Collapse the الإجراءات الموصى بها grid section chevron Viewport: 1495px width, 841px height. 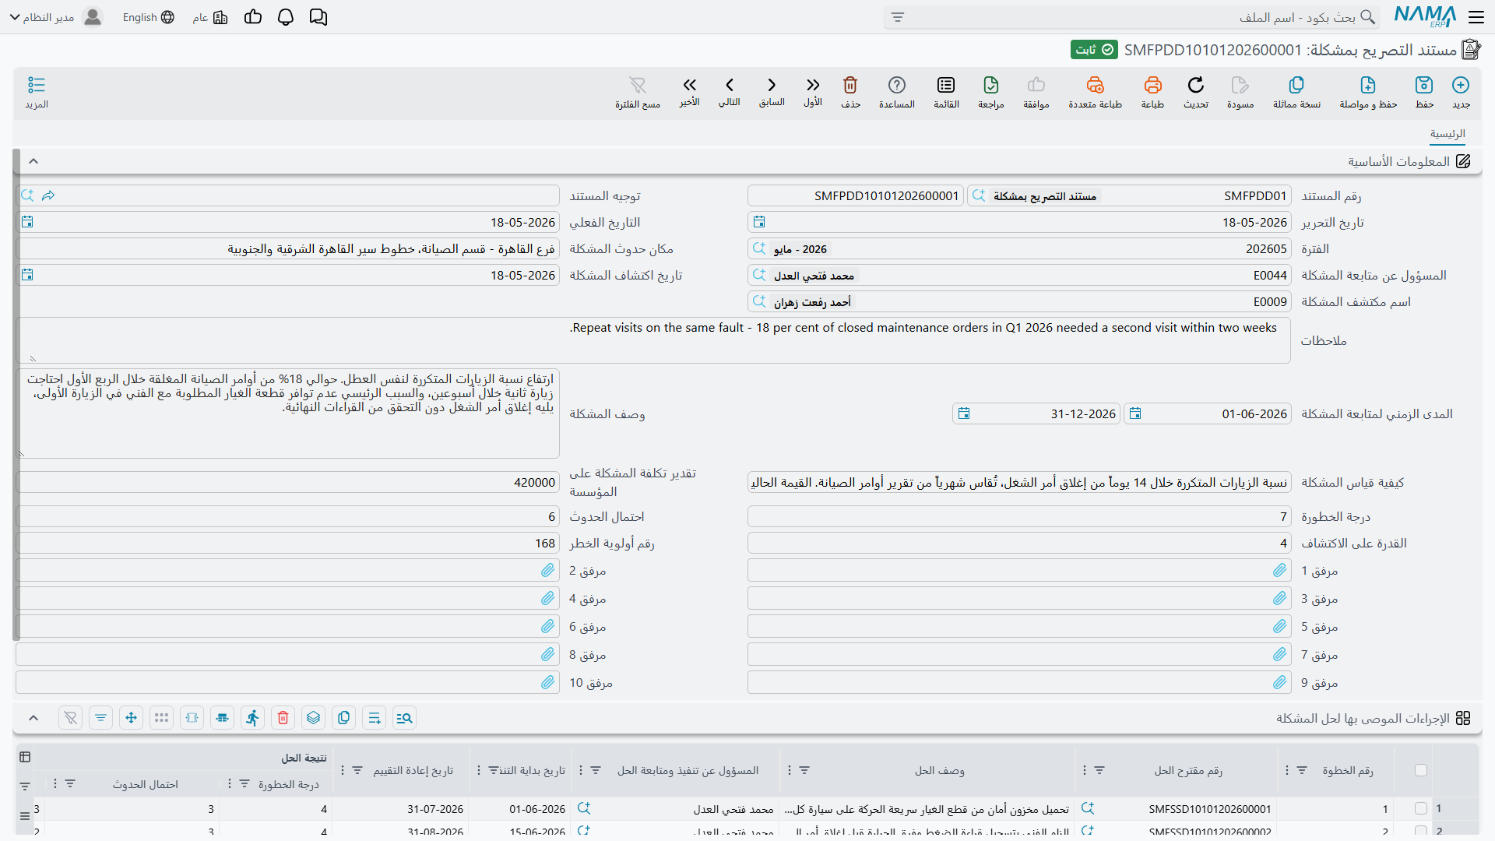pos(33,718)
